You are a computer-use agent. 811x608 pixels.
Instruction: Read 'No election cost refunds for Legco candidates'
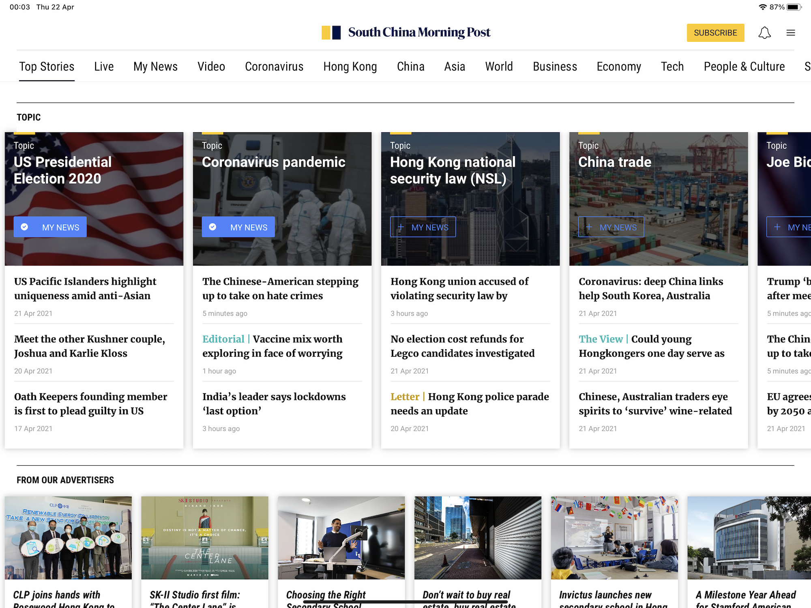[x=463, y=346]
